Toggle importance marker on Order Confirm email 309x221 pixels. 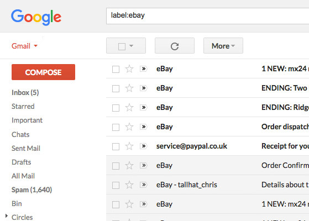pyautogui.click(x=144, y=165)
